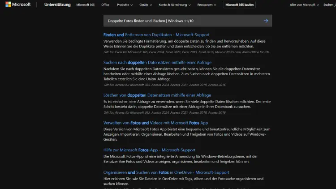Expand the Alles von Microsoft dropdown
The image size is (336, 189).
[304, 5]
